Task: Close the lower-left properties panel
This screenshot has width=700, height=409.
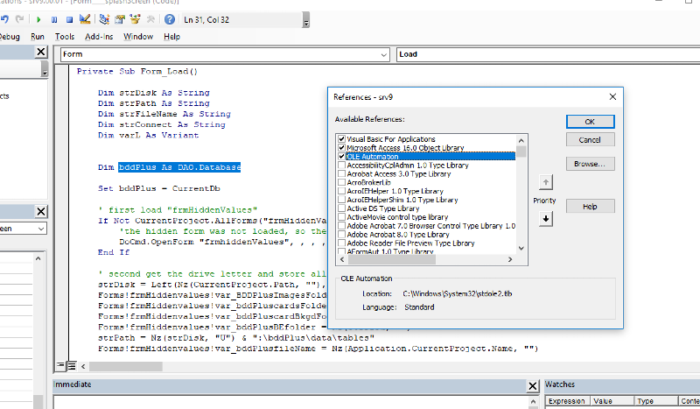Action: pyautogui.click(x=40, y=211)
